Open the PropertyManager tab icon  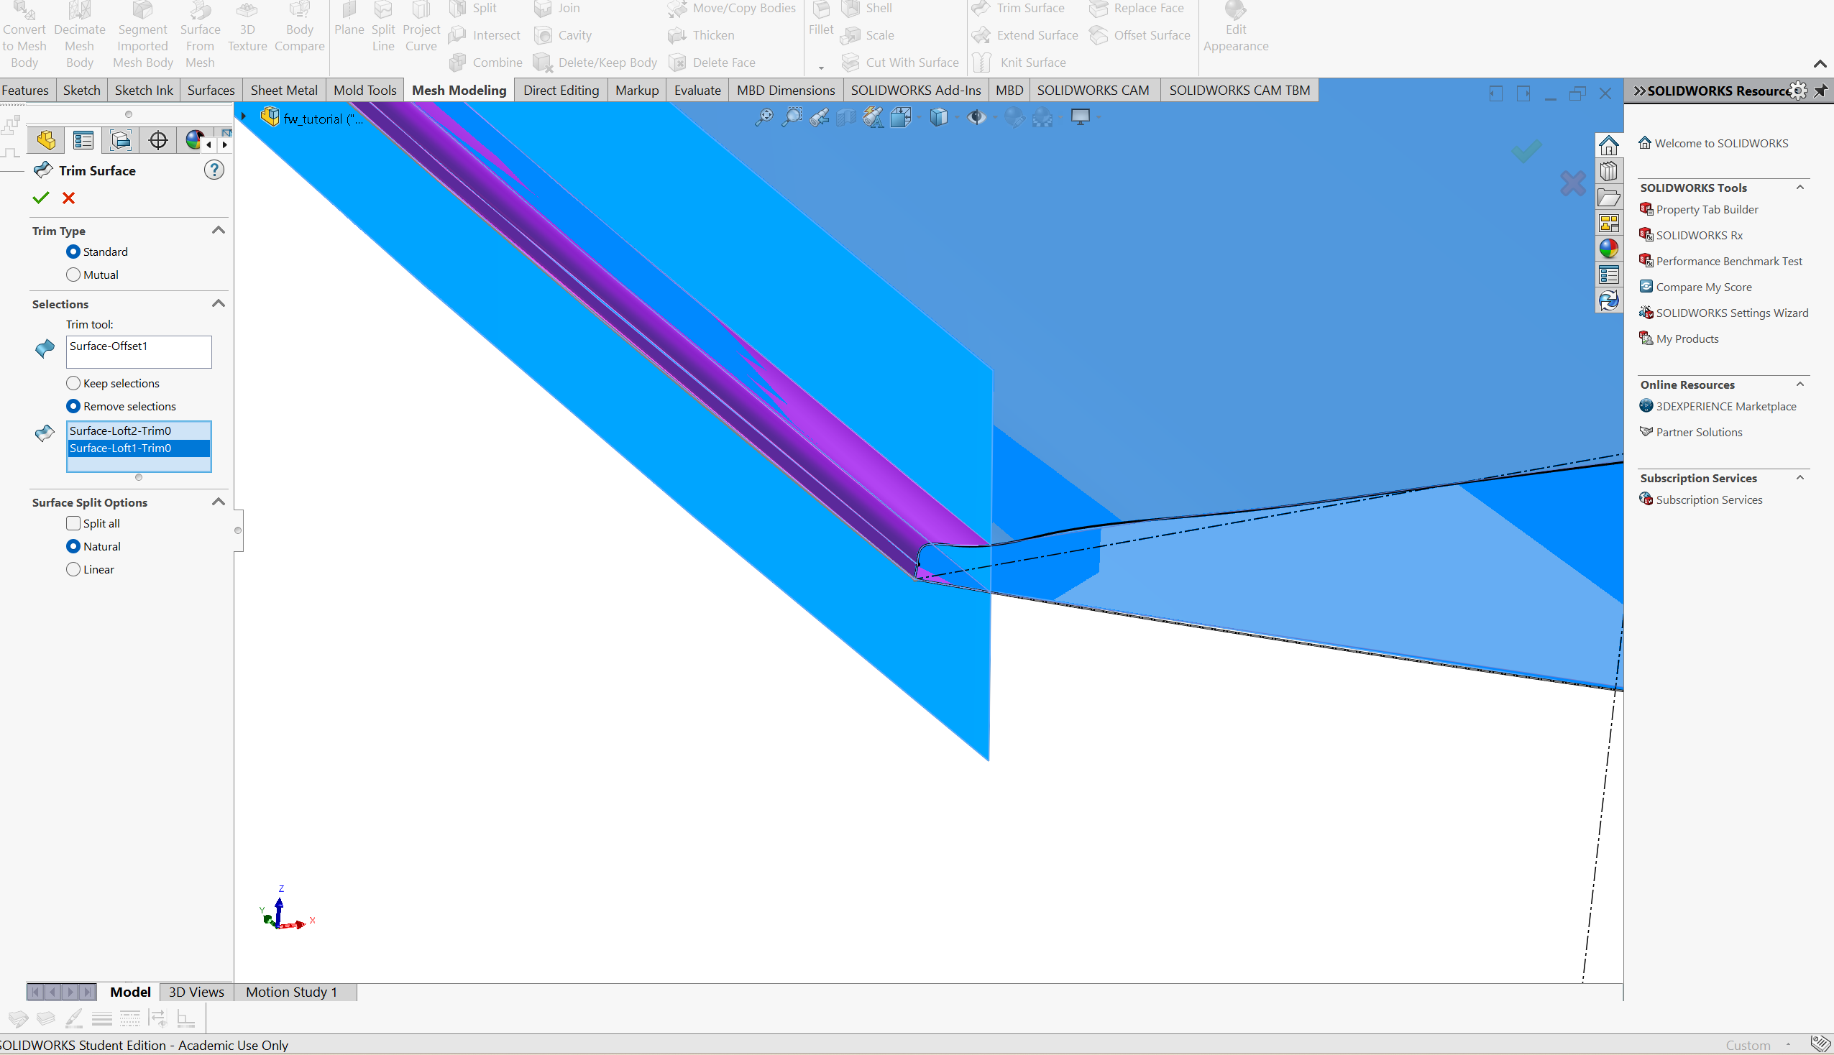[83, 140]
